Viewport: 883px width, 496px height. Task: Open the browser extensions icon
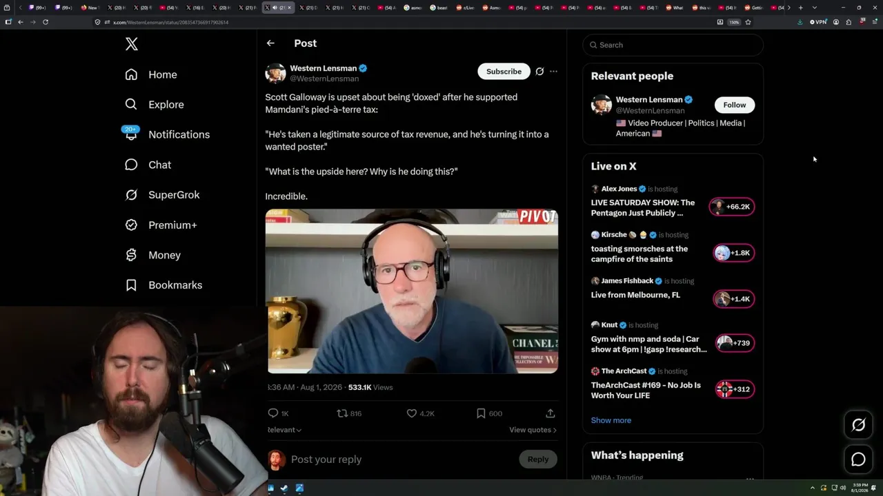[x=849, y=22]
